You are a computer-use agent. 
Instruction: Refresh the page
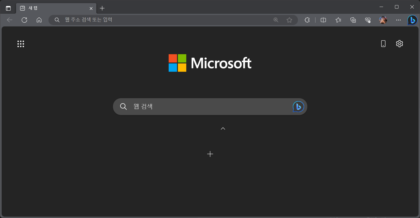(x=24, y=20)
